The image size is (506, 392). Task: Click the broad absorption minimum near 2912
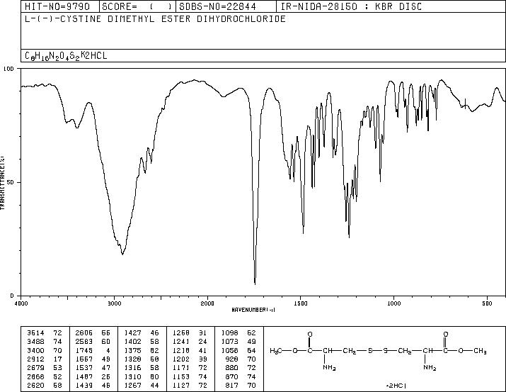click(x=122, y=254)
